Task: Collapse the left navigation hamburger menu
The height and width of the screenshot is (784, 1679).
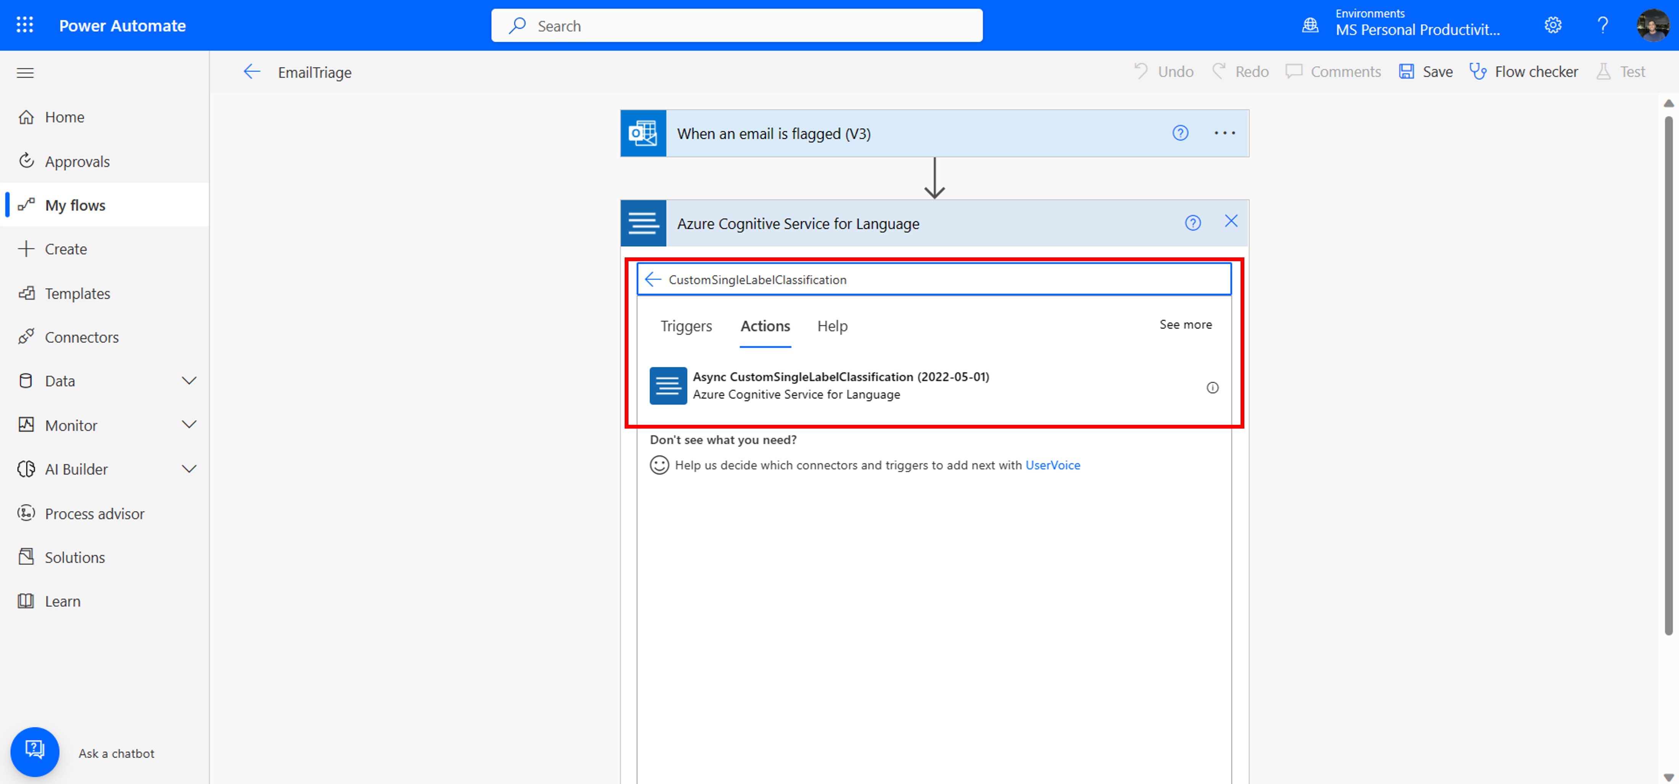Action: 26,72
